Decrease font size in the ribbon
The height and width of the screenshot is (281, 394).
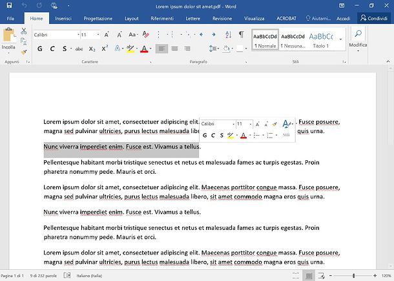[x=119, y=35]
